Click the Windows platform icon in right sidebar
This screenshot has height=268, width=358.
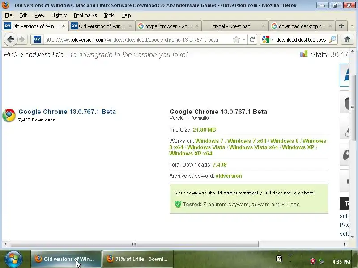point(345,75)
